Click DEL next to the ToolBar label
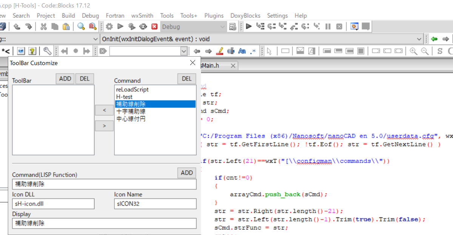 tap(85, 79)
